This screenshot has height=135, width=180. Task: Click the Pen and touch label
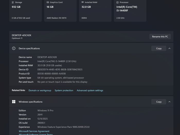click(x=26, y=82)
